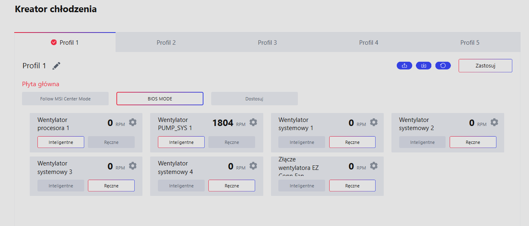Open settings gear for Wentylator systemowy 1
The height and width of the screenshot is (226, 529).
coord(374,122)
